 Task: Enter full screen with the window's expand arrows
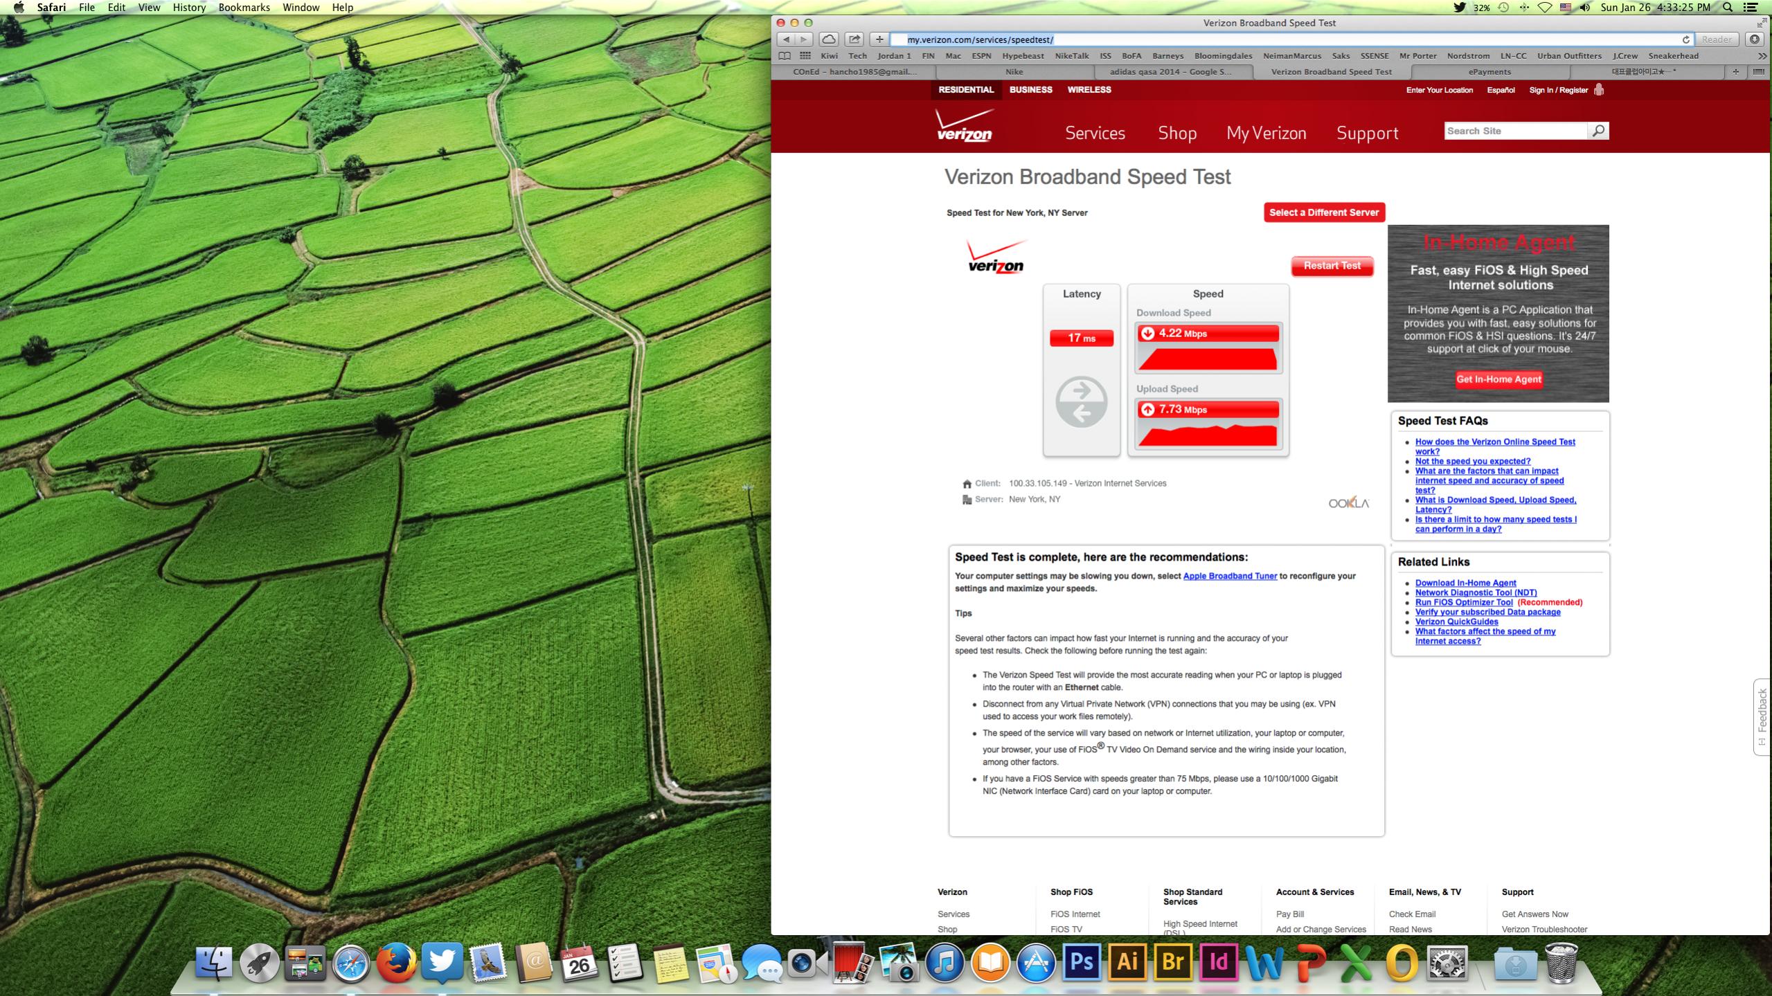1761,23
